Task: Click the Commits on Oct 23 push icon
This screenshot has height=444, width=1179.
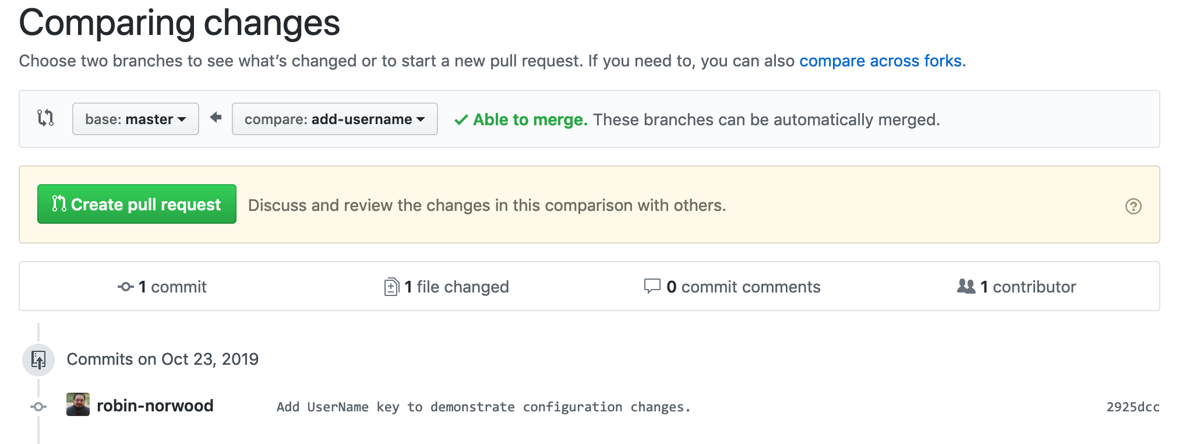Action: [38, 360]
